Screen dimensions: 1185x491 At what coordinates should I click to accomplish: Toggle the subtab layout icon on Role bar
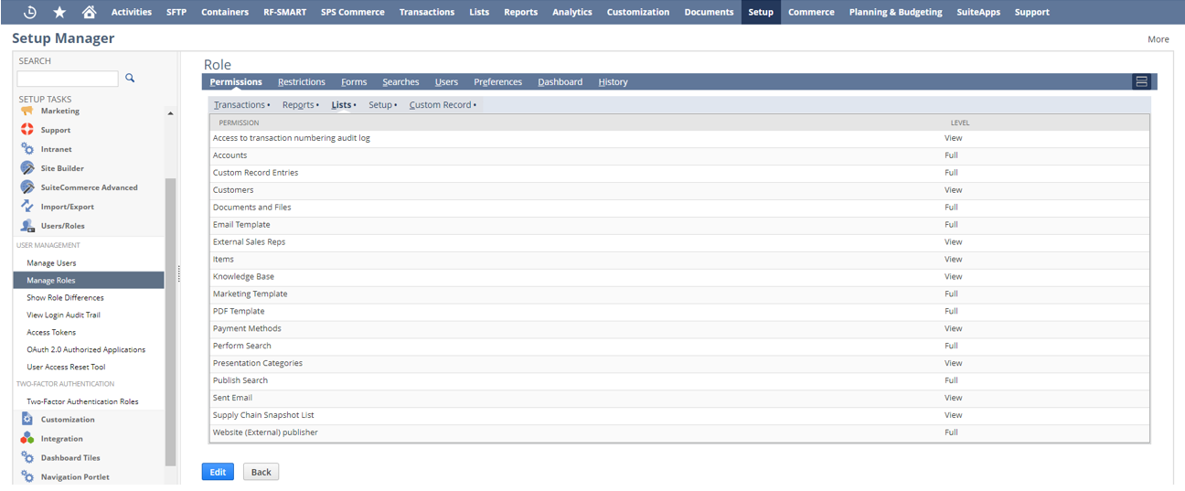tap(1141, 82)
